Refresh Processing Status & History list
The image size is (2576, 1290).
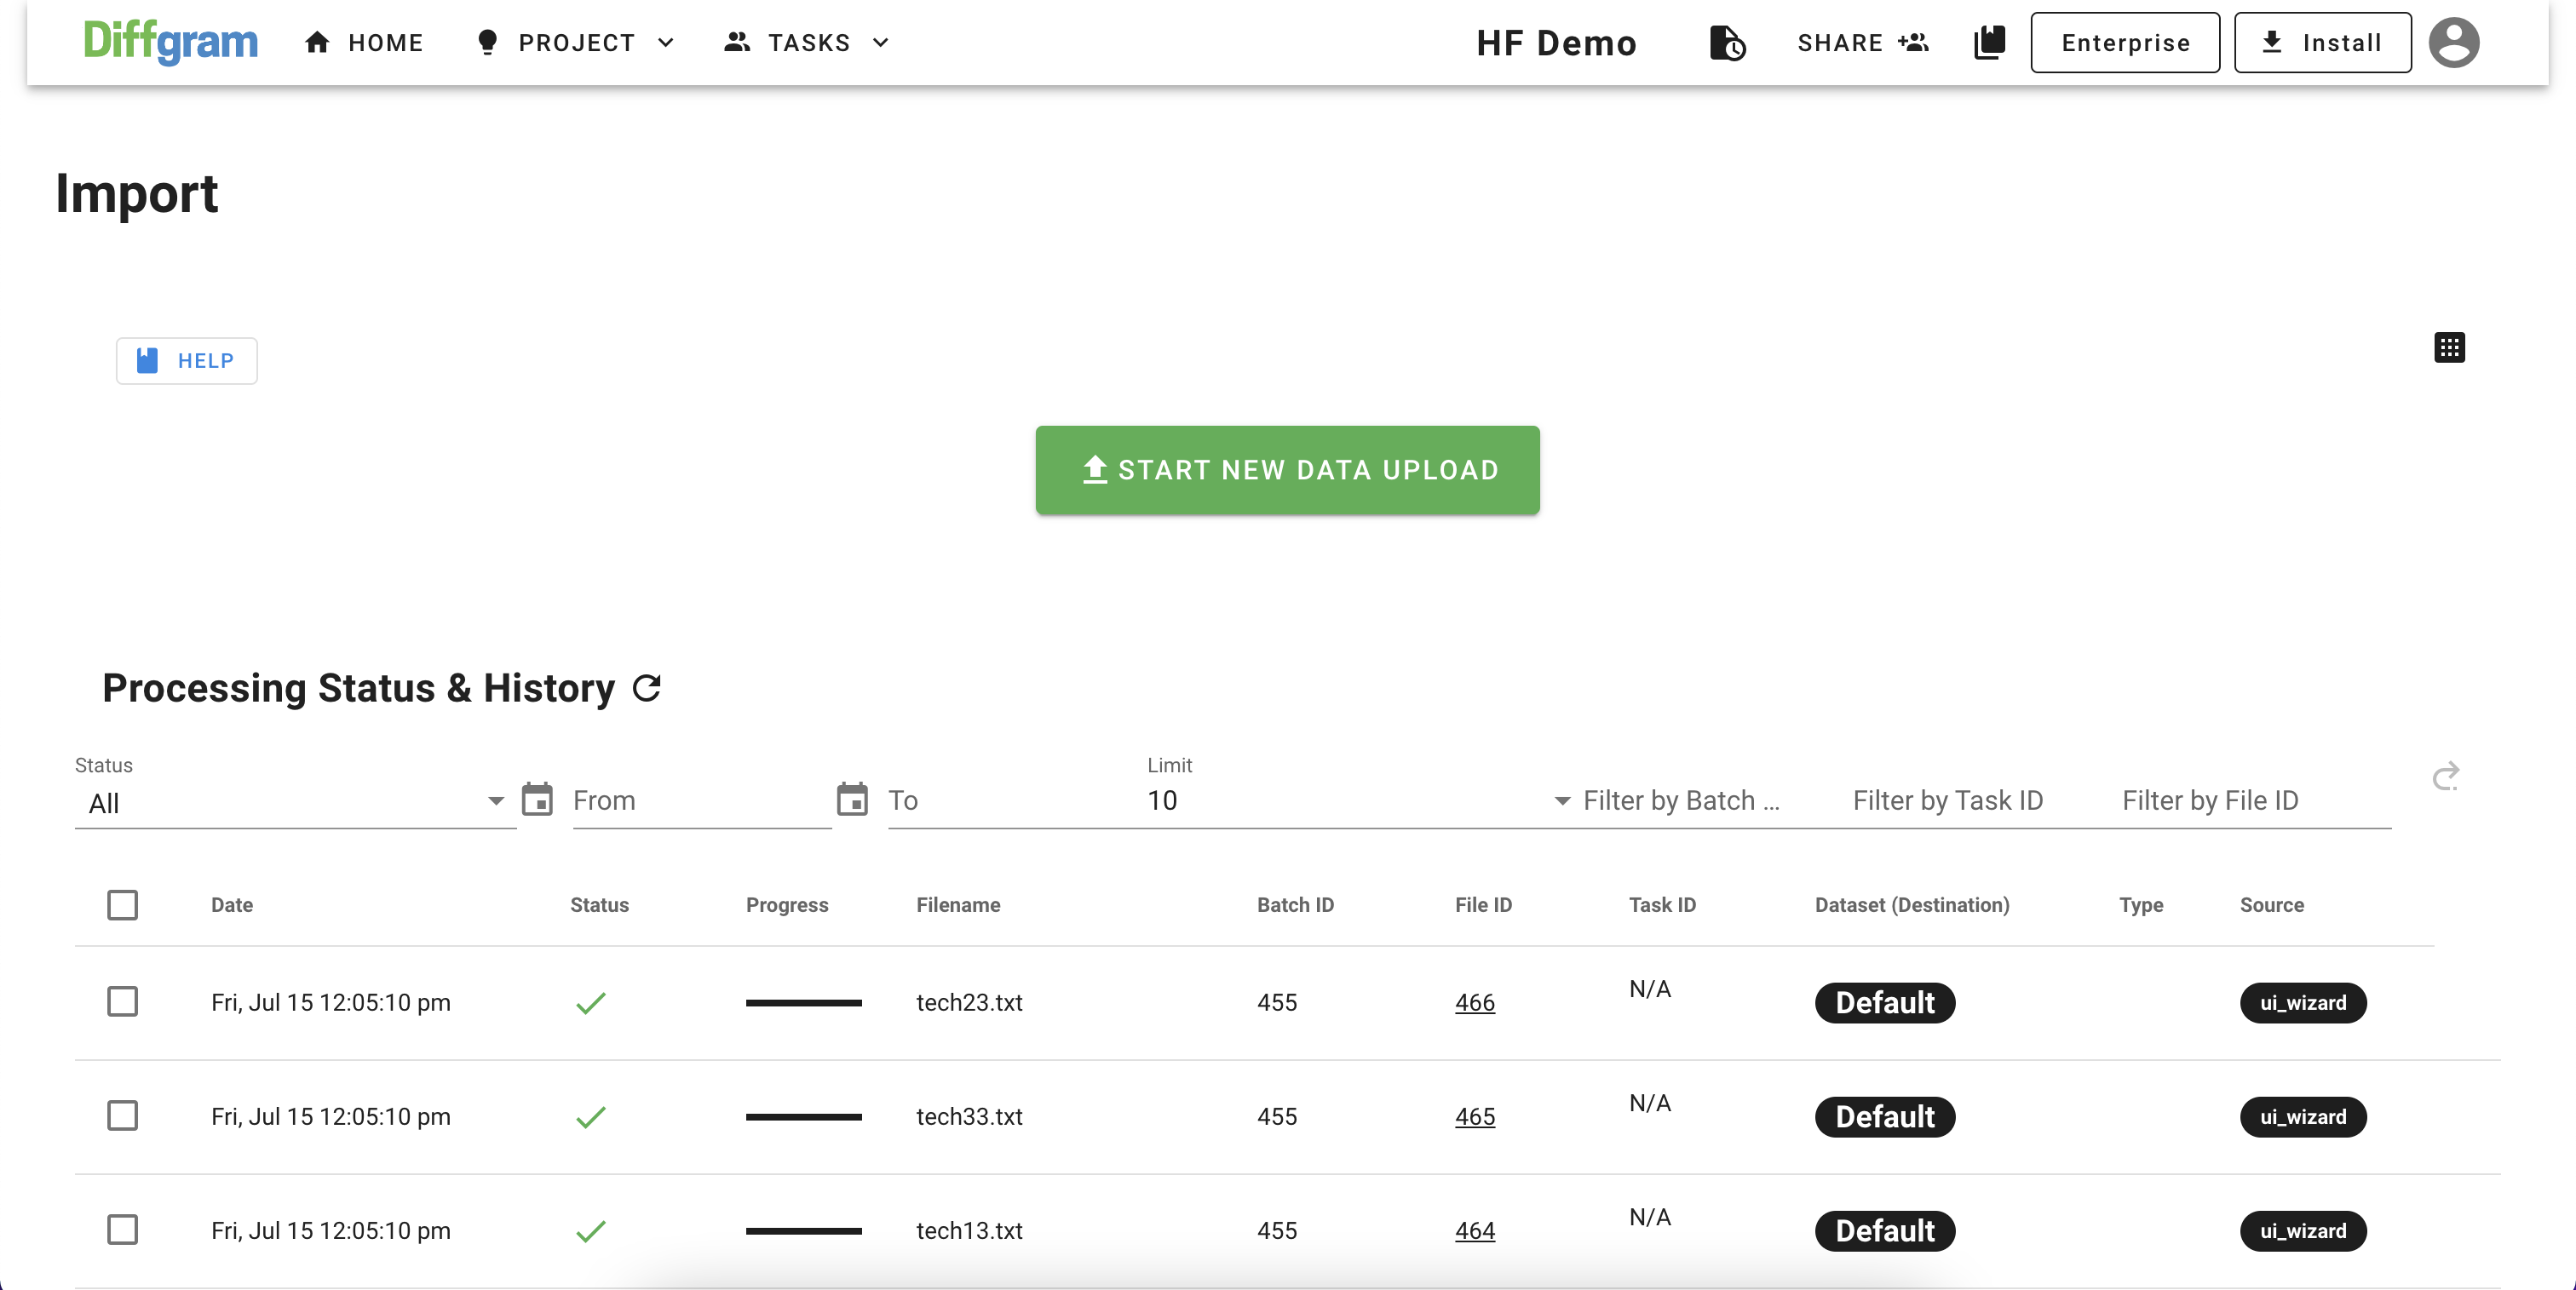647,689
